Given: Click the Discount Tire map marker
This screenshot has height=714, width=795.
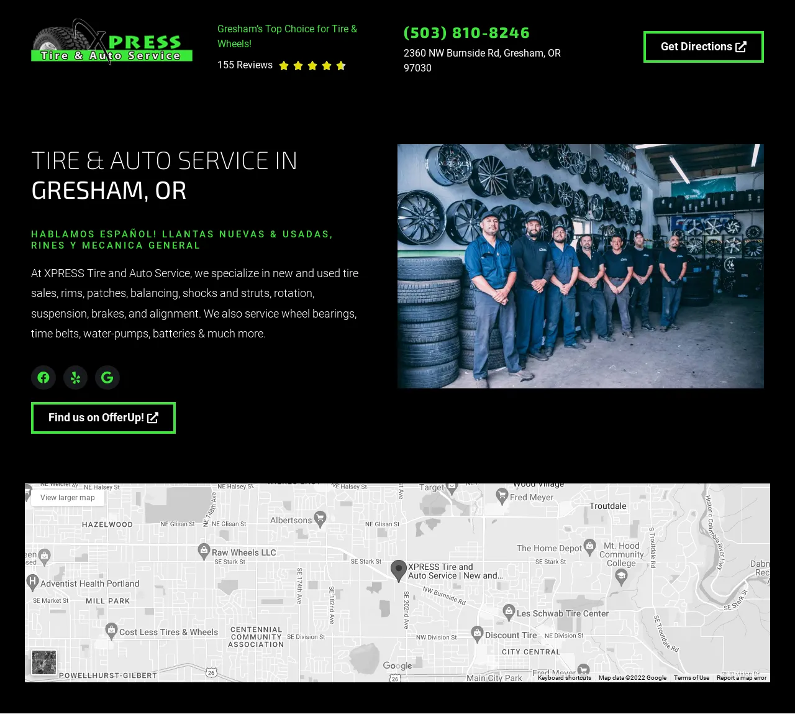Looking at the screenshot, I should [477, 634].
